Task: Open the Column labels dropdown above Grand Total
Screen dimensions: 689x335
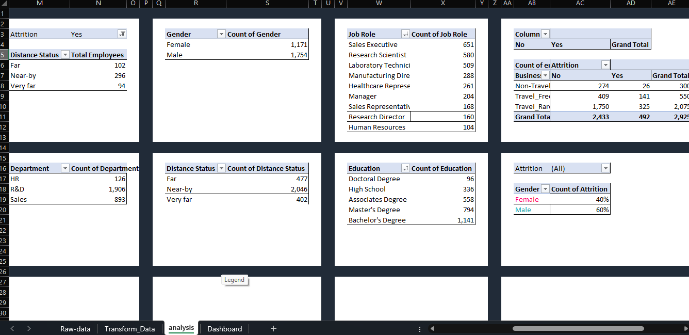Action: 545,34
